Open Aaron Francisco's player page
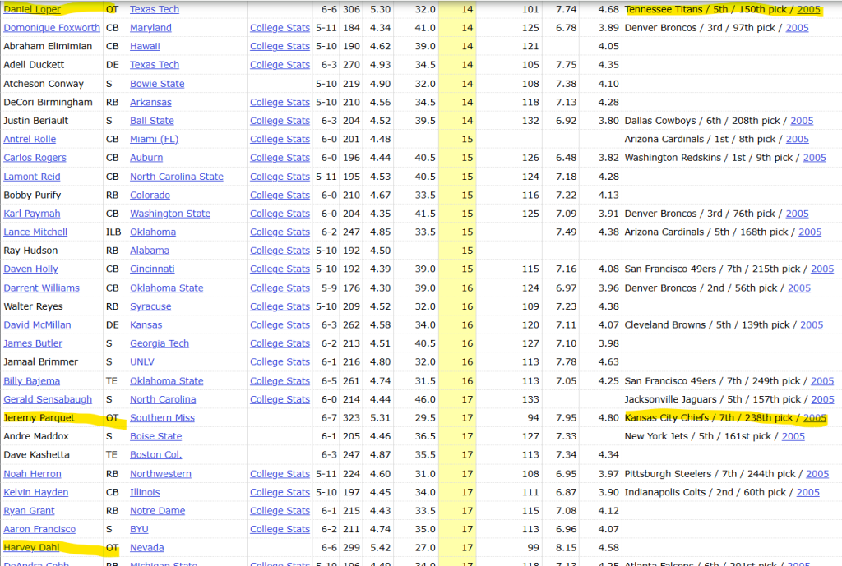 (x=39, y=529)
